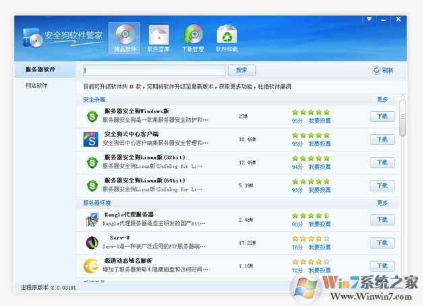Screen dimensions: 423x306
Task: Download Serv-U
Action: point(382,243)
